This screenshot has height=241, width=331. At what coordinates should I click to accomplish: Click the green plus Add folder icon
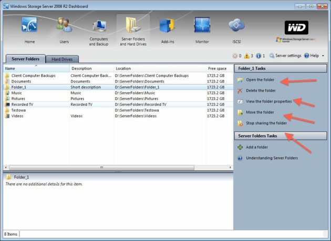pyautogui.click(x=240, y=147)
